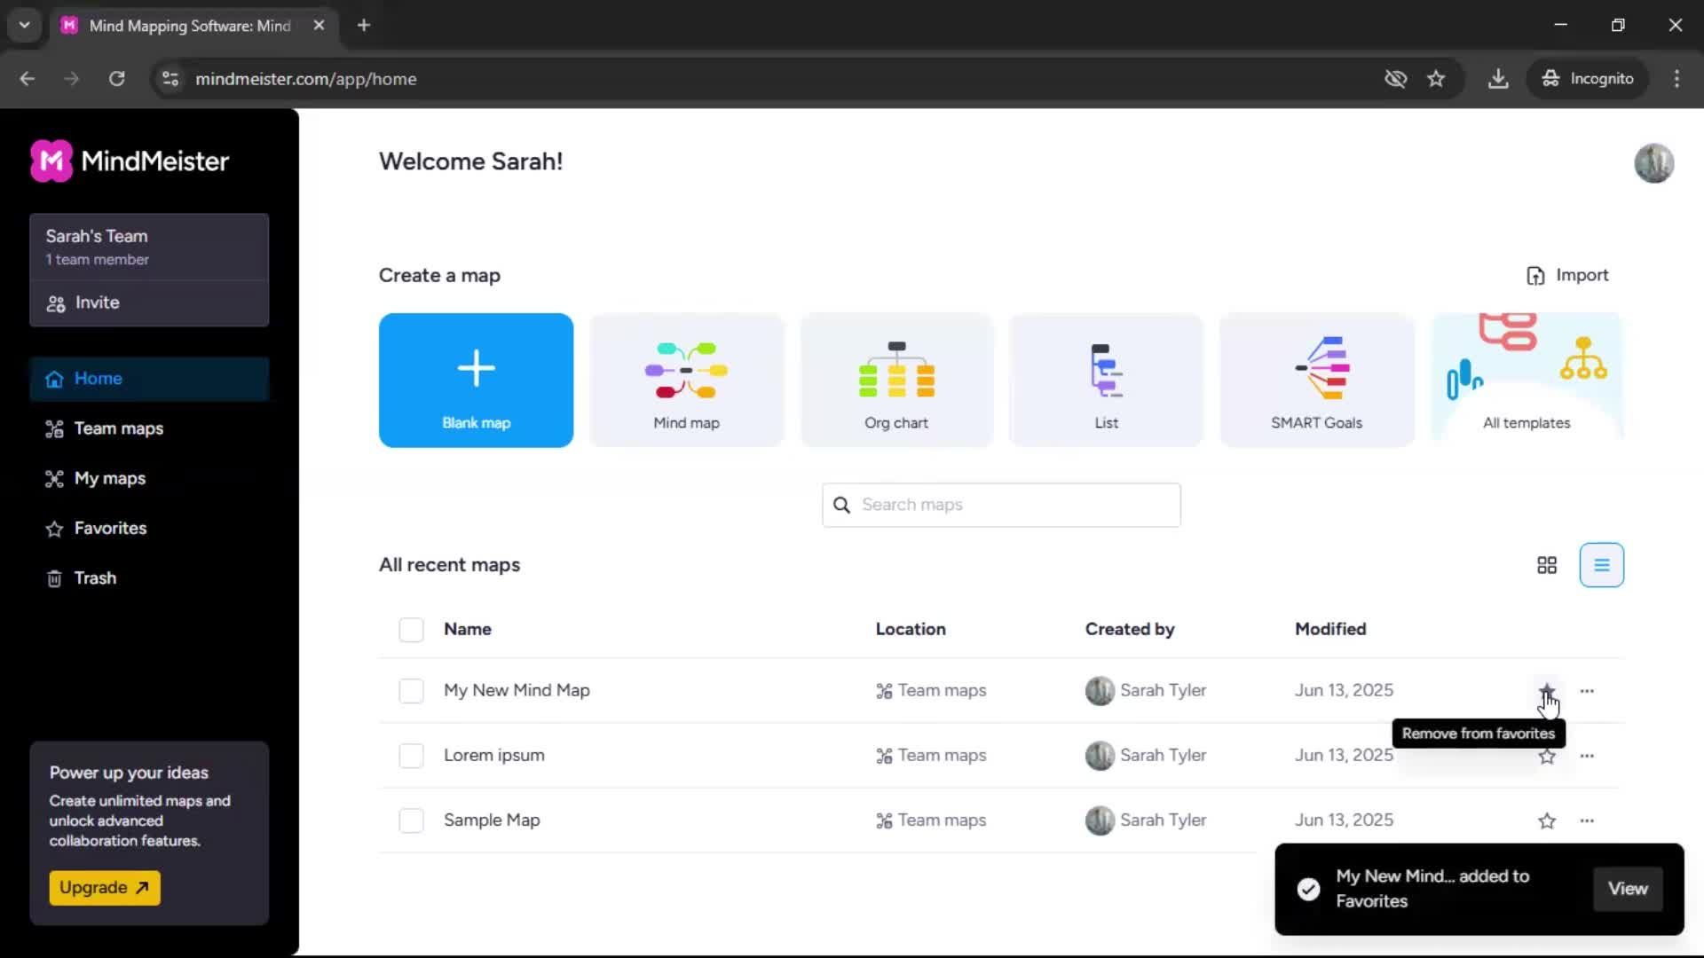Sort by the Location column header
Image resolution: width=1704 pixels, height=958 pixels.
911,629
